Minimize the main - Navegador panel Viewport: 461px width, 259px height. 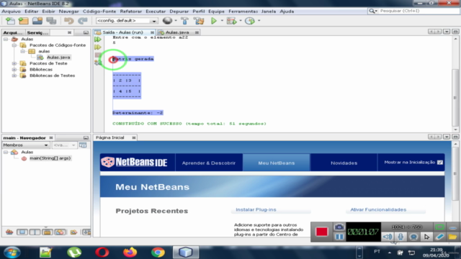coord(86,137)
